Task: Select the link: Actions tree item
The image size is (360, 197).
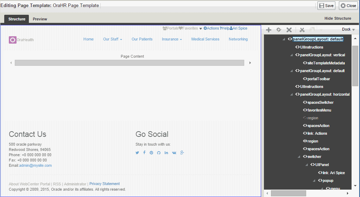Action: pos(317,133)
